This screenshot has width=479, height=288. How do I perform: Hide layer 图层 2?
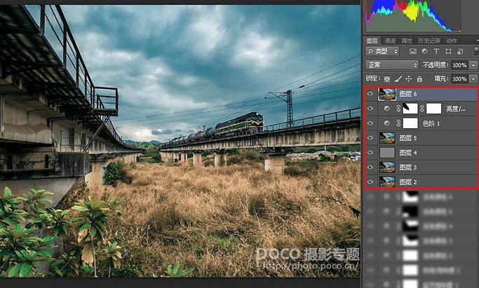370,181
